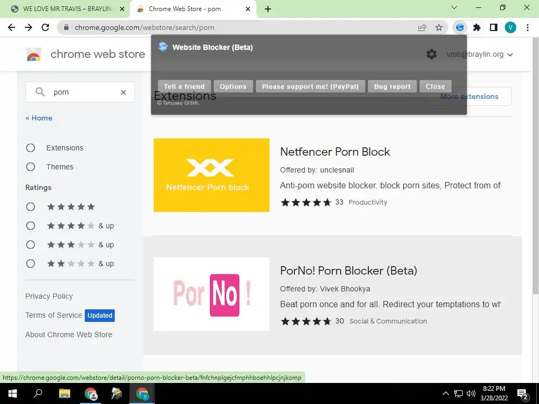
Task: Select the three stars & up filter
Action: [x=31, y=245]
